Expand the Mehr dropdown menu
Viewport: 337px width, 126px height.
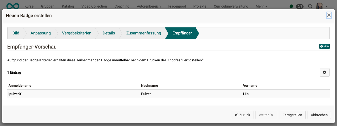[x=261, y=6]
